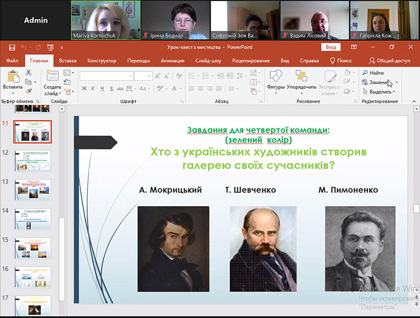Screen dimensions: 420x318
Task: Open the Справка help tab
Action: [309, 61]
